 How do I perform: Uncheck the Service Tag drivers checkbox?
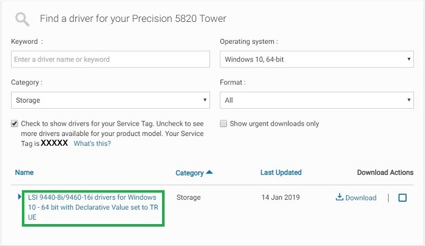pyautogui.click(x=15, y=123)
